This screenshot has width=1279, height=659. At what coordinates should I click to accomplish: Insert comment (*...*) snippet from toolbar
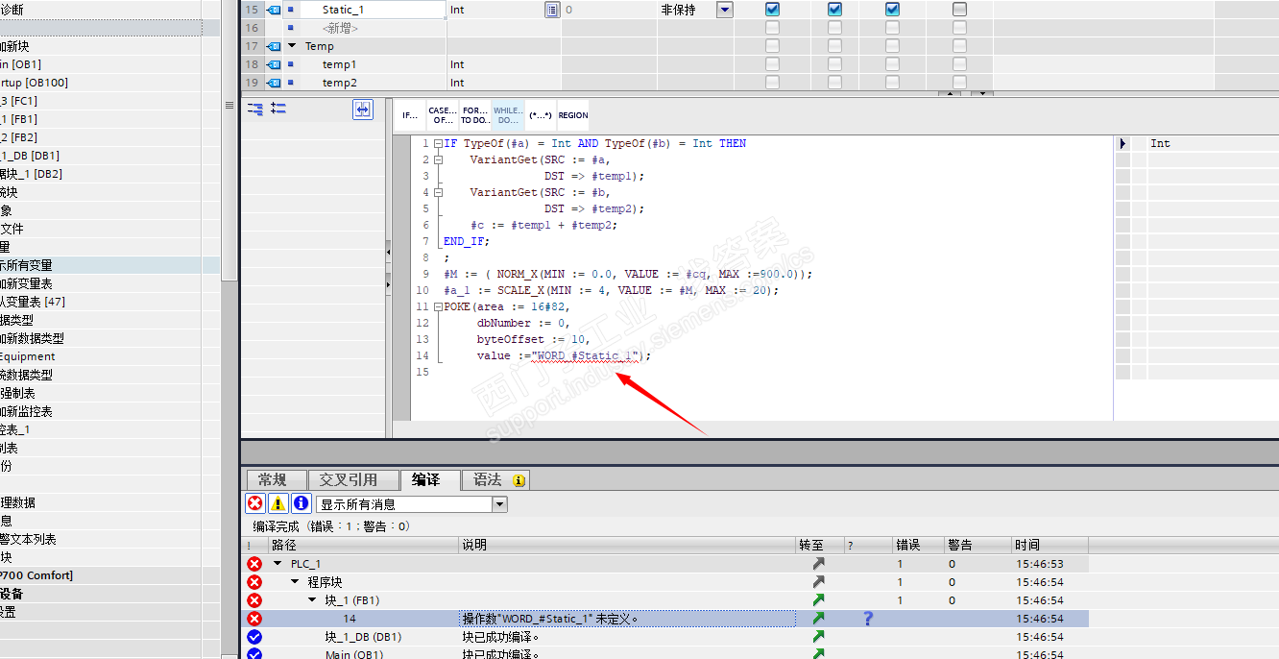541,115
